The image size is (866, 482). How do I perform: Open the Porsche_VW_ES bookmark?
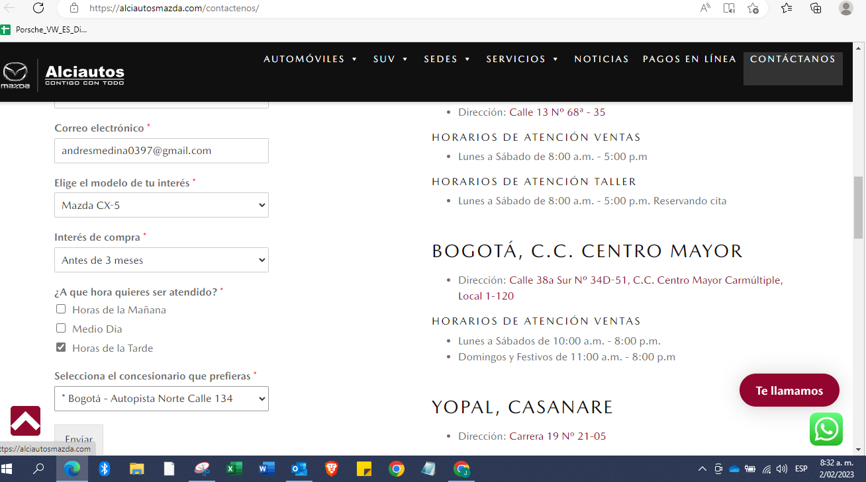[x=44, y=30]
